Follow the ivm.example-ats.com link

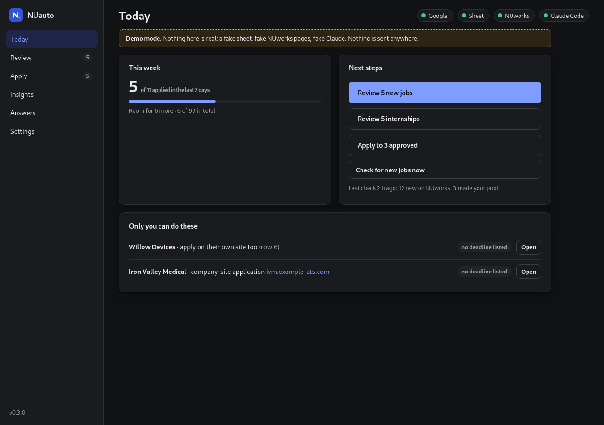tap(298, 272)
